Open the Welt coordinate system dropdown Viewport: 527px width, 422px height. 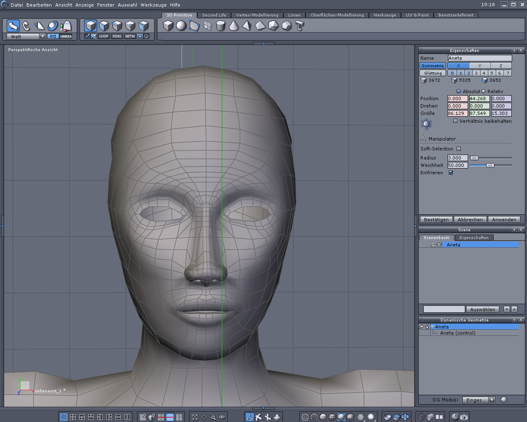pyautogui.click(x=42, y=36)
